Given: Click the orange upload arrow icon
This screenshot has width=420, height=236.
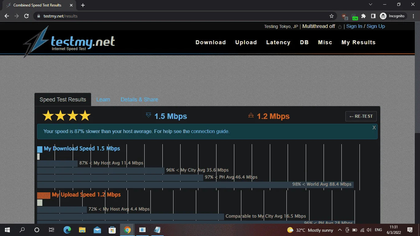Looking at the screenshot, I should click(x=251, y=115).
